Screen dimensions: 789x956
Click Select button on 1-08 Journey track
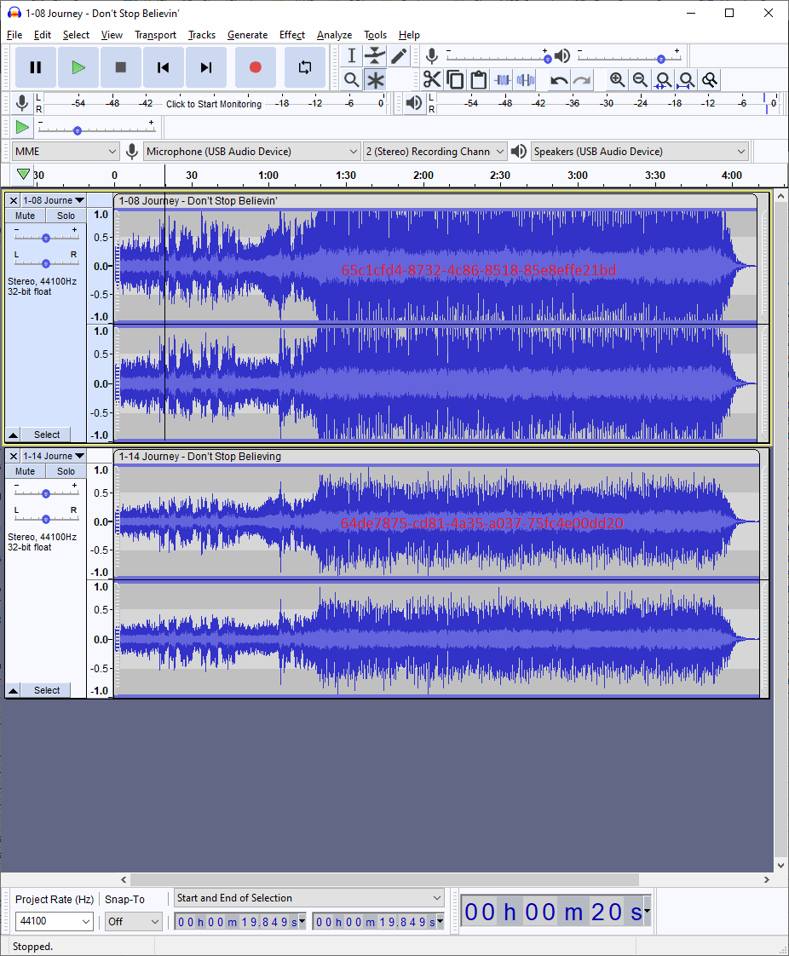click(x=46, y=435)
